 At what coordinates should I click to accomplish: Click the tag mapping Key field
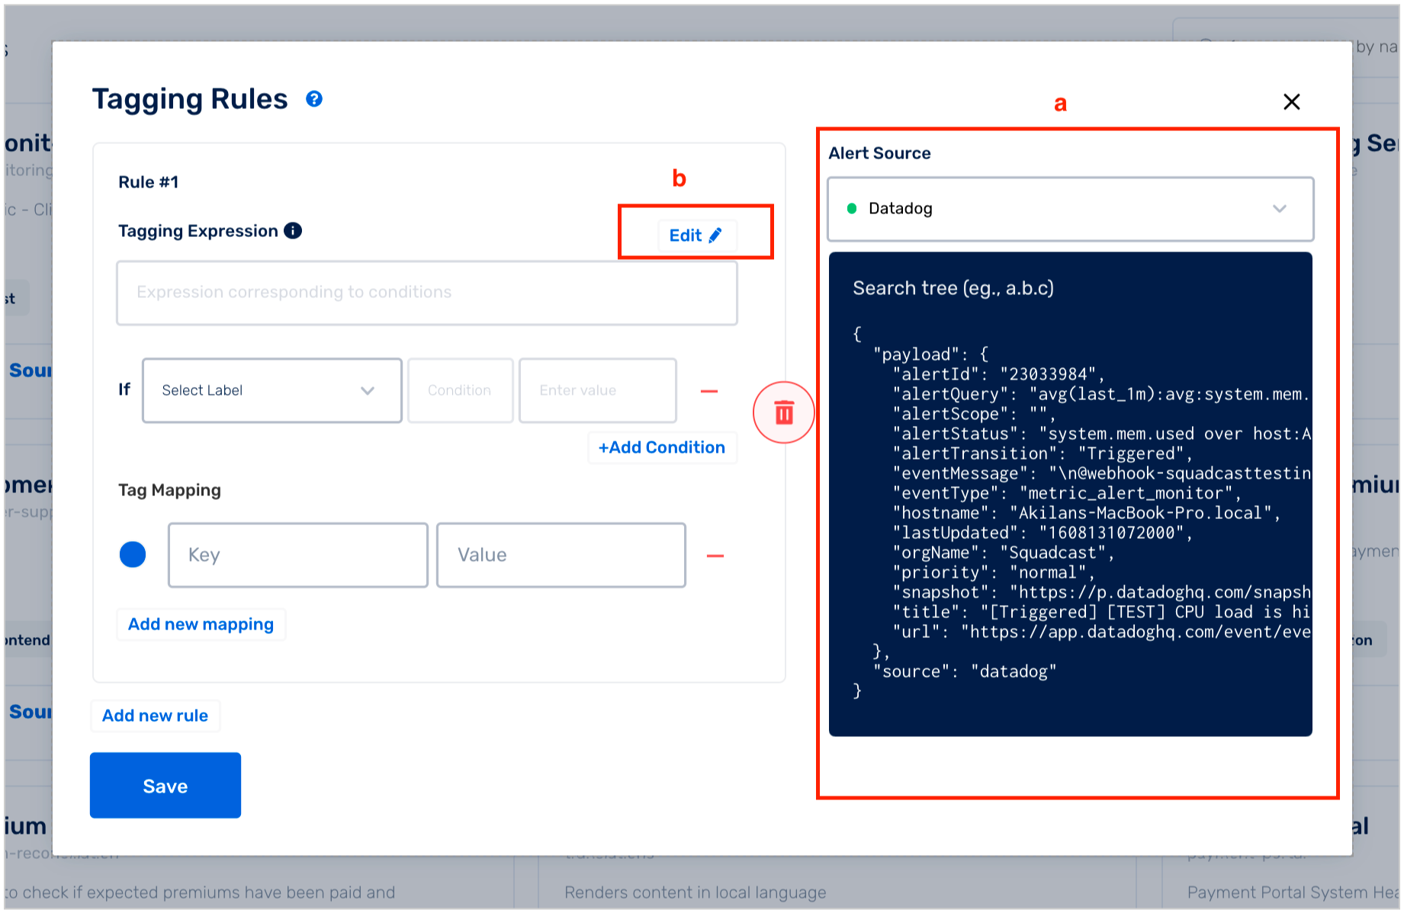click(x=298, y=555)
